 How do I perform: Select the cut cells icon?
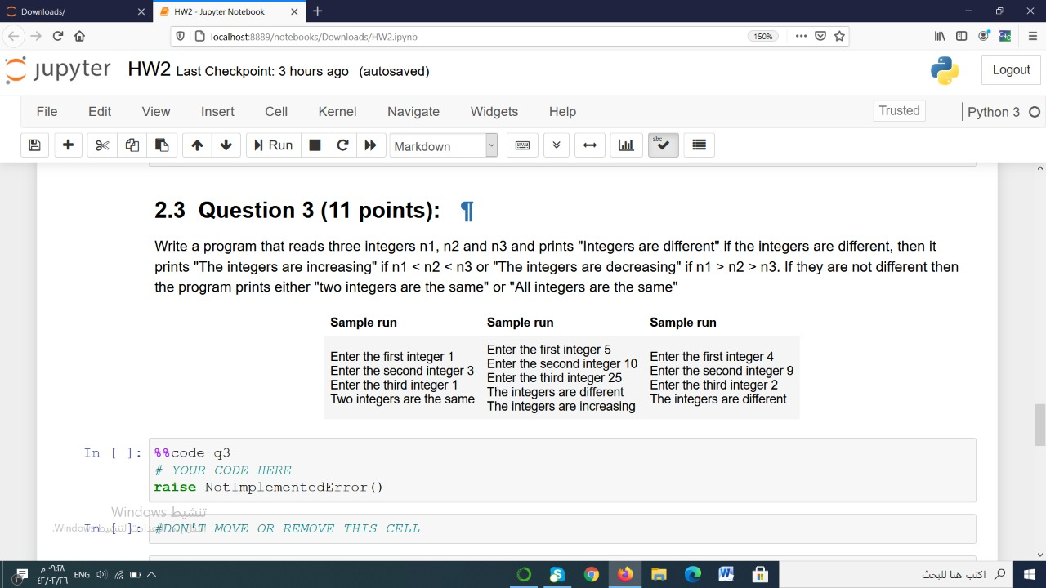101,145
